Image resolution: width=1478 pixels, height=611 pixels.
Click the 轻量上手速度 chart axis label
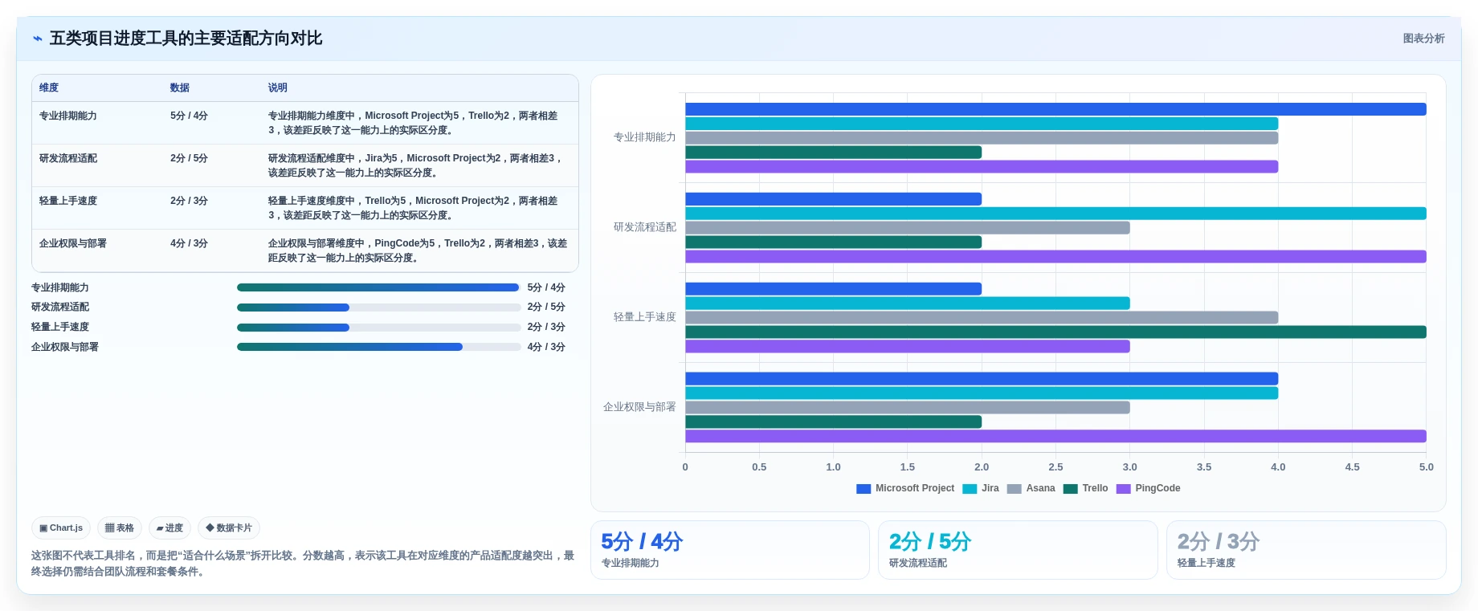click(x=645, y=317)
